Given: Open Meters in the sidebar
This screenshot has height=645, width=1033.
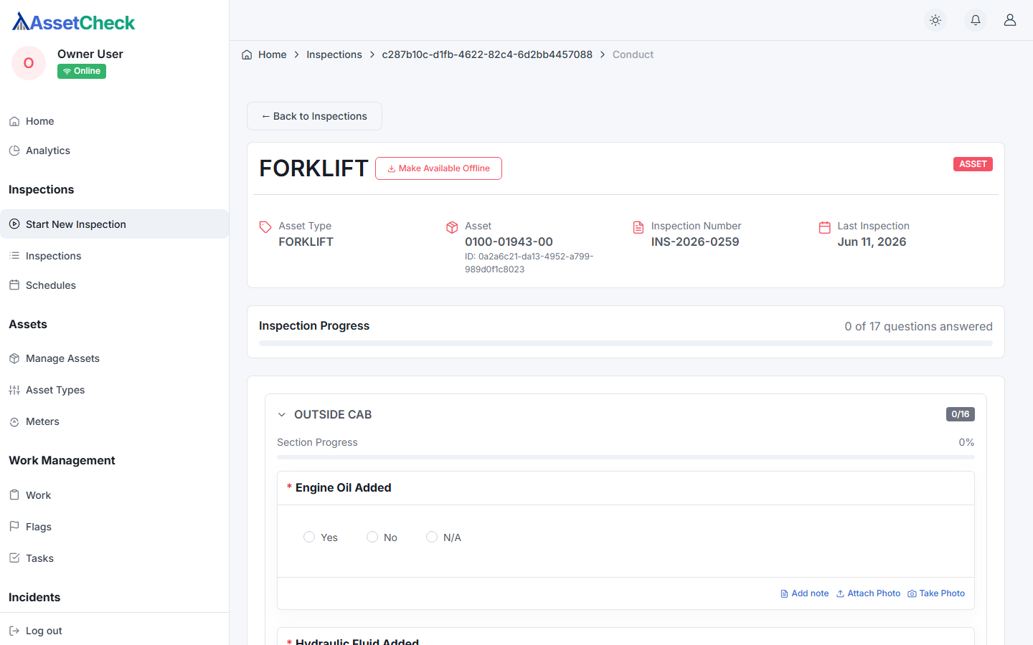Looking at the screenshot, I should 115,421.
